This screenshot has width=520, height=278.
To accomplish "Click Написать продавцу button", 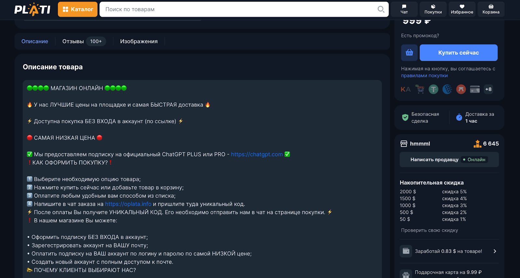I will (434, 160).
